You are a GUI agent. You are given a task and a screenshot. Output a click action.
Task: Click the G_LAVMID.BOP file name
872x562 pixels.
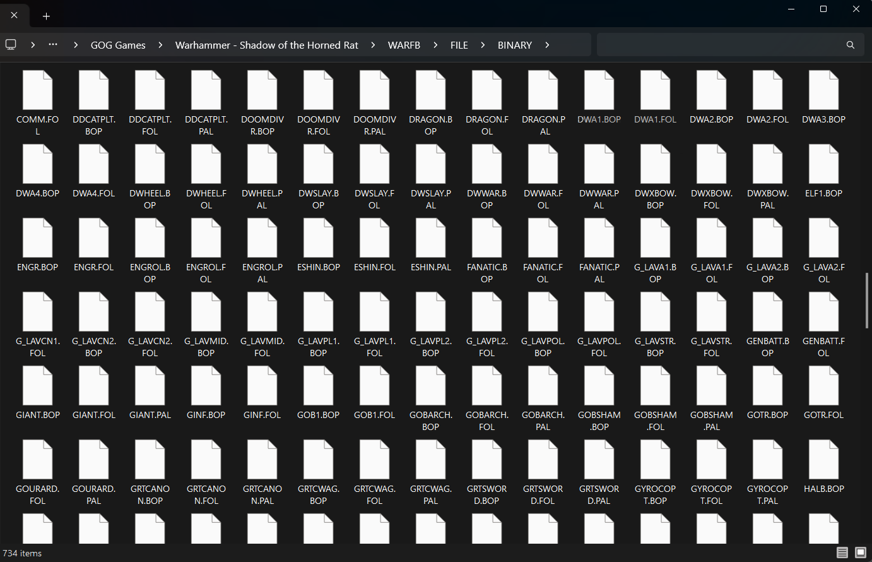tap(206, 347)
